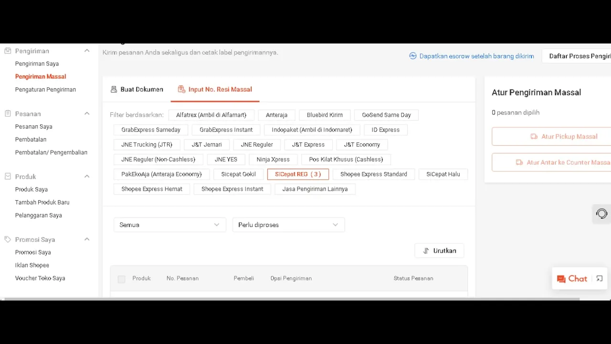Screen dimensions: 611x344
Task: Open the Semua dropdown
Action: point(169,225)
